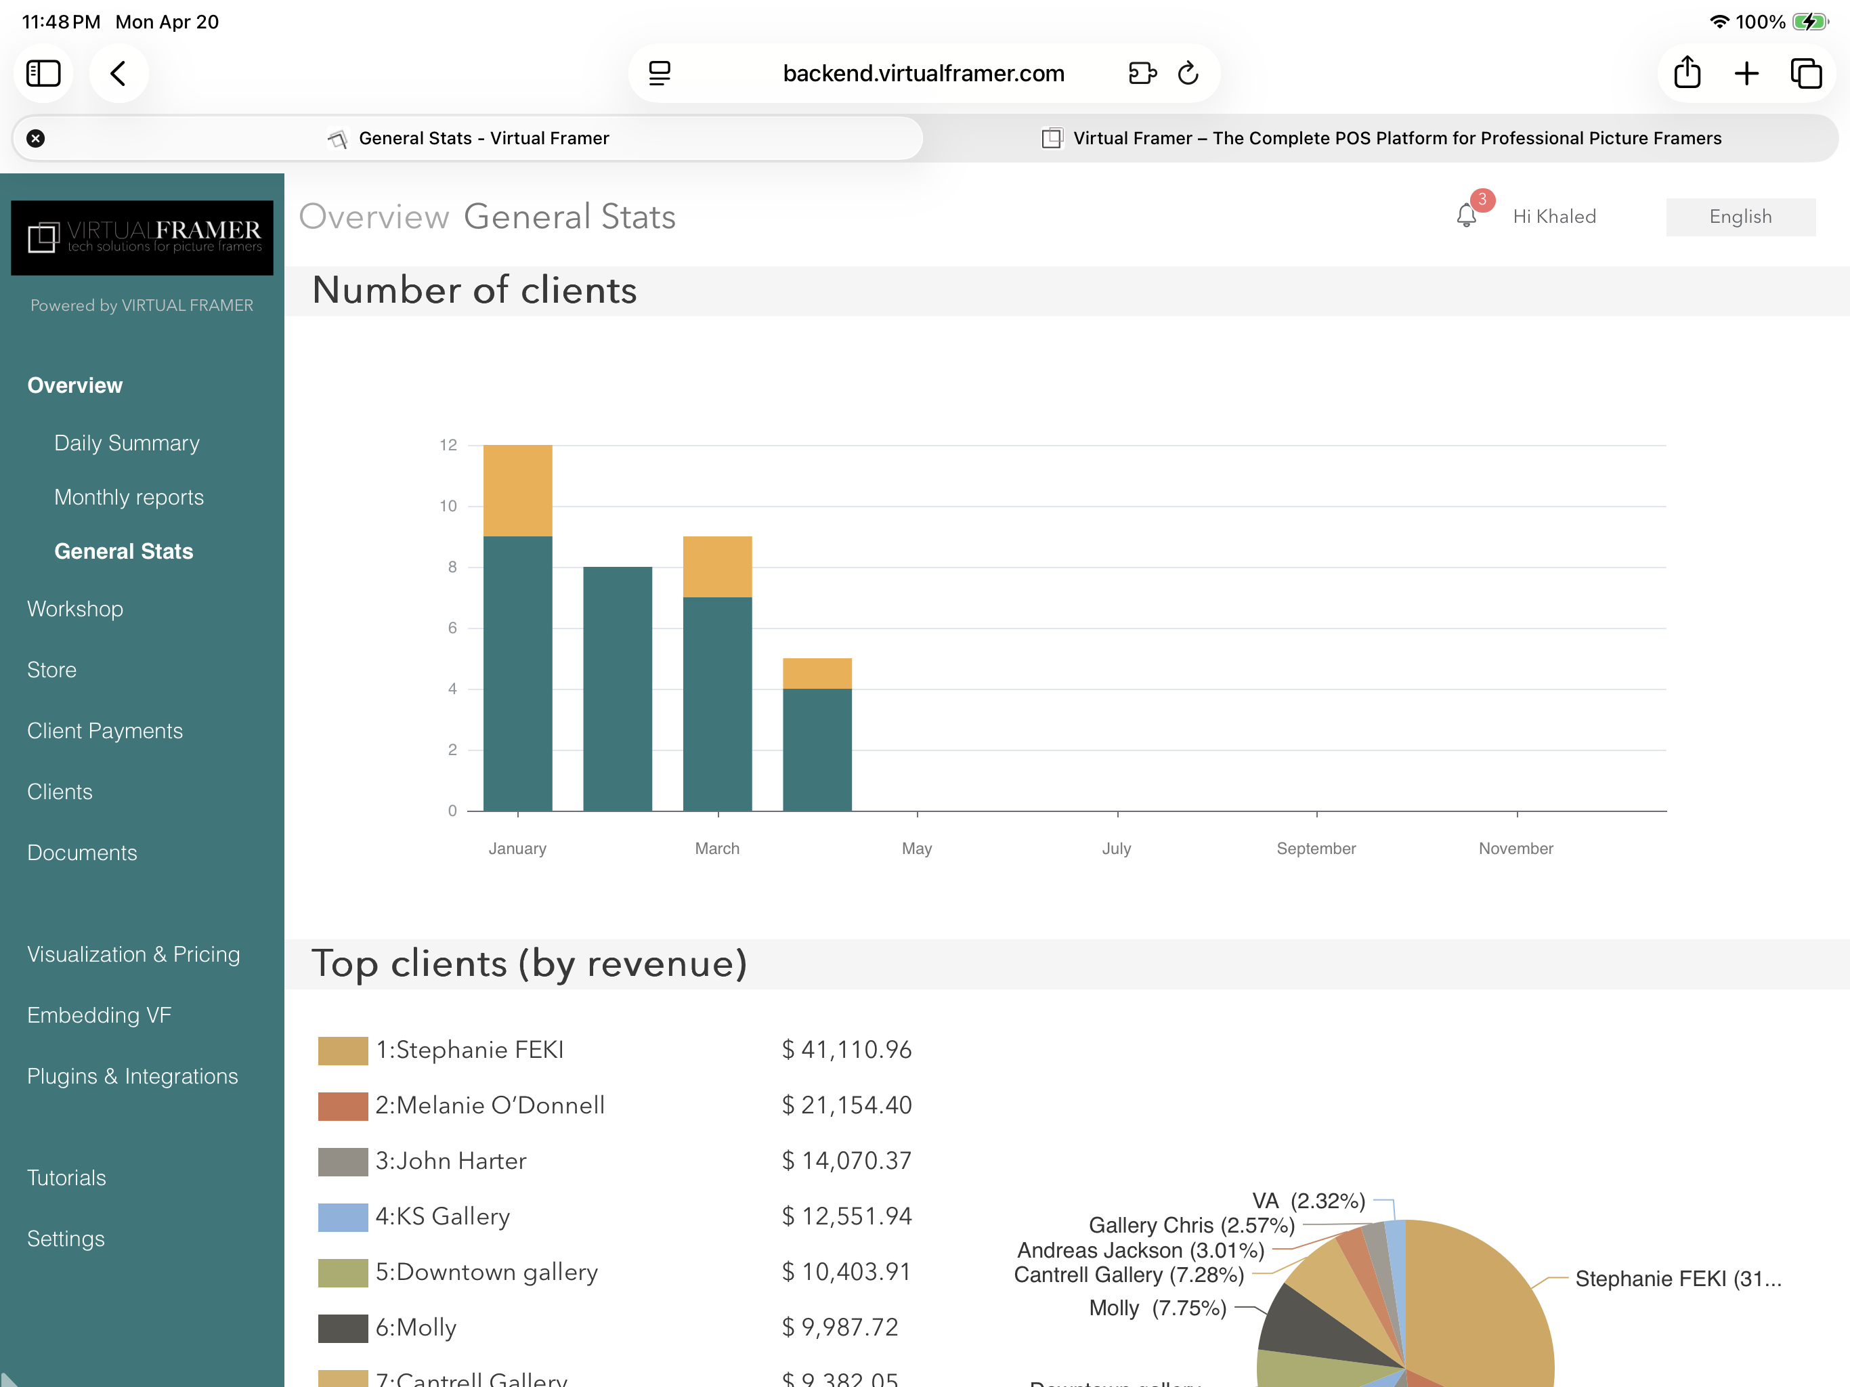Click the '$ 14,070.37' revenue value
Image resolution: width=1850 pixels, height=1387 pixels.
pos(846,1161)
